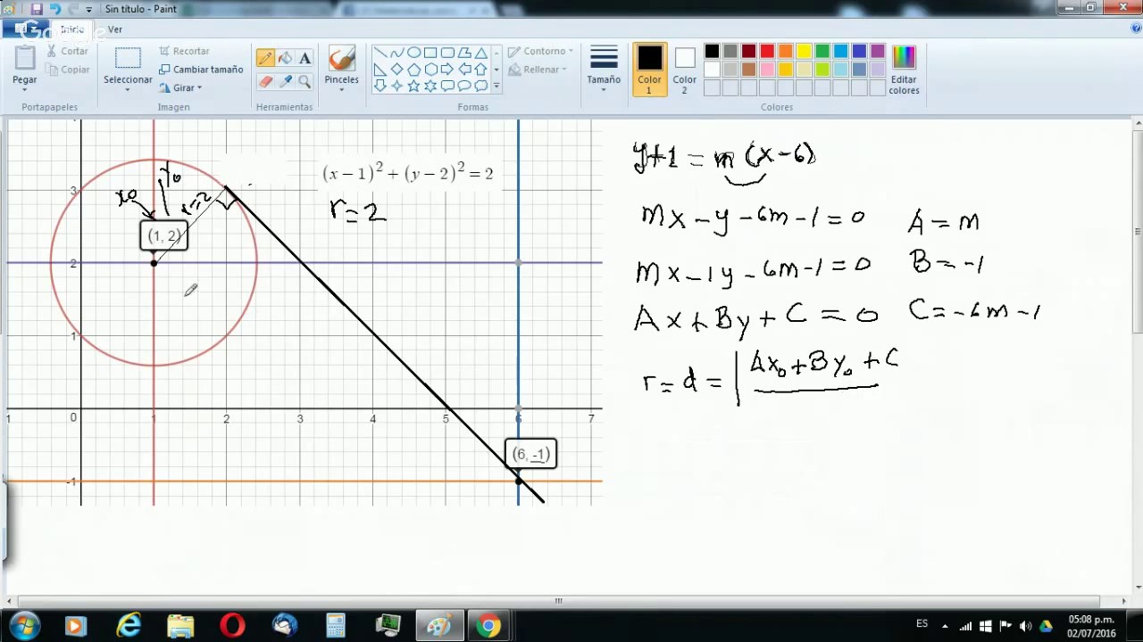Select the Eraser tool
Viewport: 1143px width, 642px height.
265,81
